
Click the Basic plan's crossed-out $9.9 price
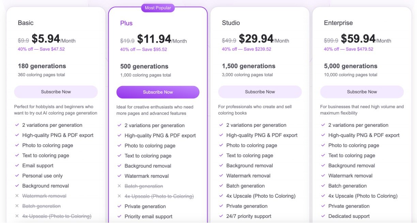tap(24, 40)
